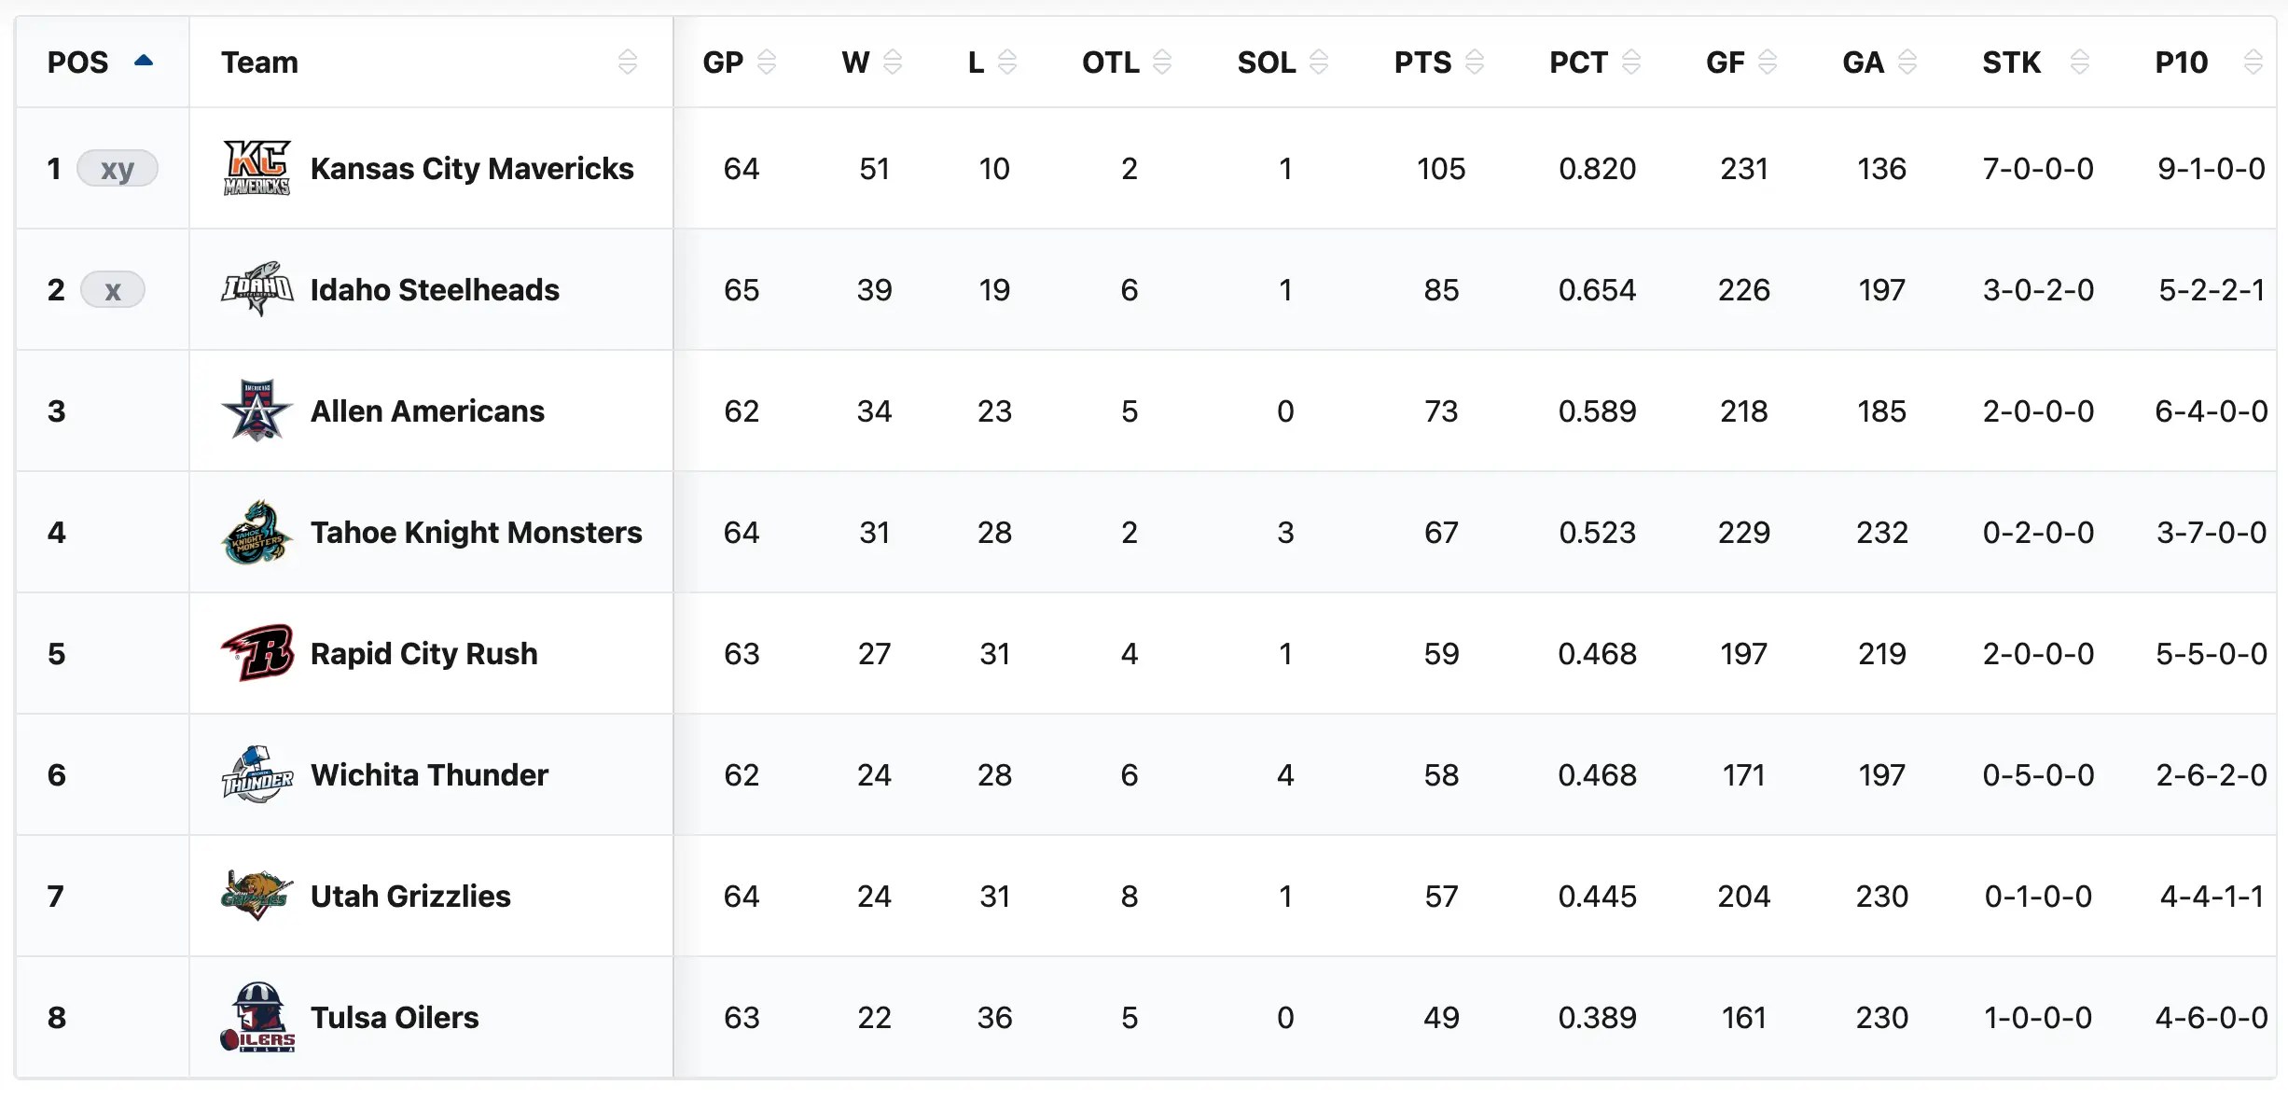Sort table by PTS column
Viewport: 2288px width, 1099px height.
point(1422,63)
